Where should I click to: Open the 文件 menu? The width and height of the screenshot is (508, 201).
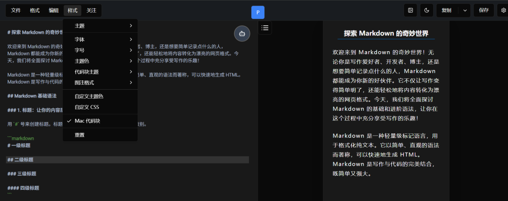(x=16, y=10)
